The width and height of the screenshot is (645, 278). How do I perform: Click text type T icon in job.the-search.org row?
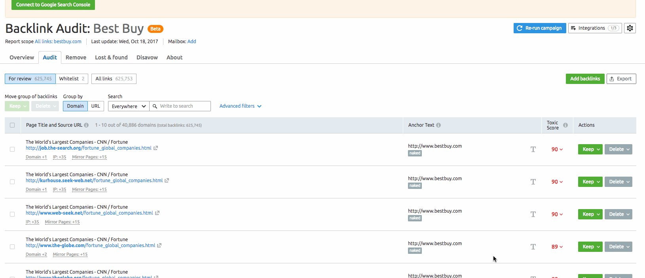point(533,149)
